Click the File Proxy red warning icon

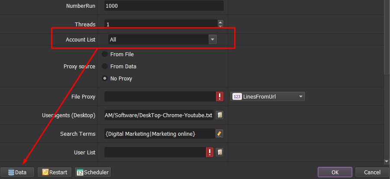pyautogui.click(x=219, y=96)
